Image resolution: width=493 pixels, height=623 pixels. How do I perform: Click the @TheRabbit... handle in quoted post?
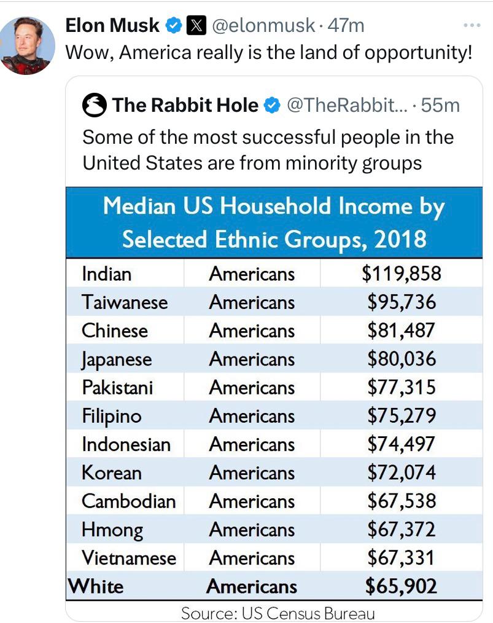(347, 105)
